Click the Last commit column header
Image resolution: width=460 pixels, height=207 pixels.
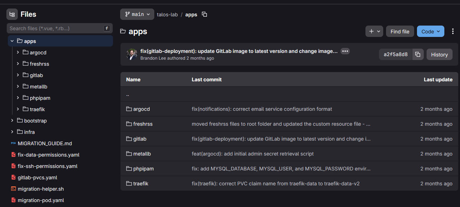tap(207, 80)
